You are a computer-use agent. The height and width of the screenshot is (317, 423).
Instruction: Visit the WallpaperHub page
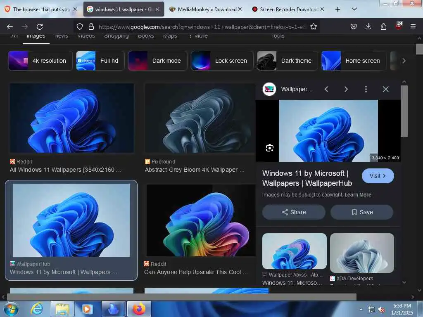coord(378,176)
